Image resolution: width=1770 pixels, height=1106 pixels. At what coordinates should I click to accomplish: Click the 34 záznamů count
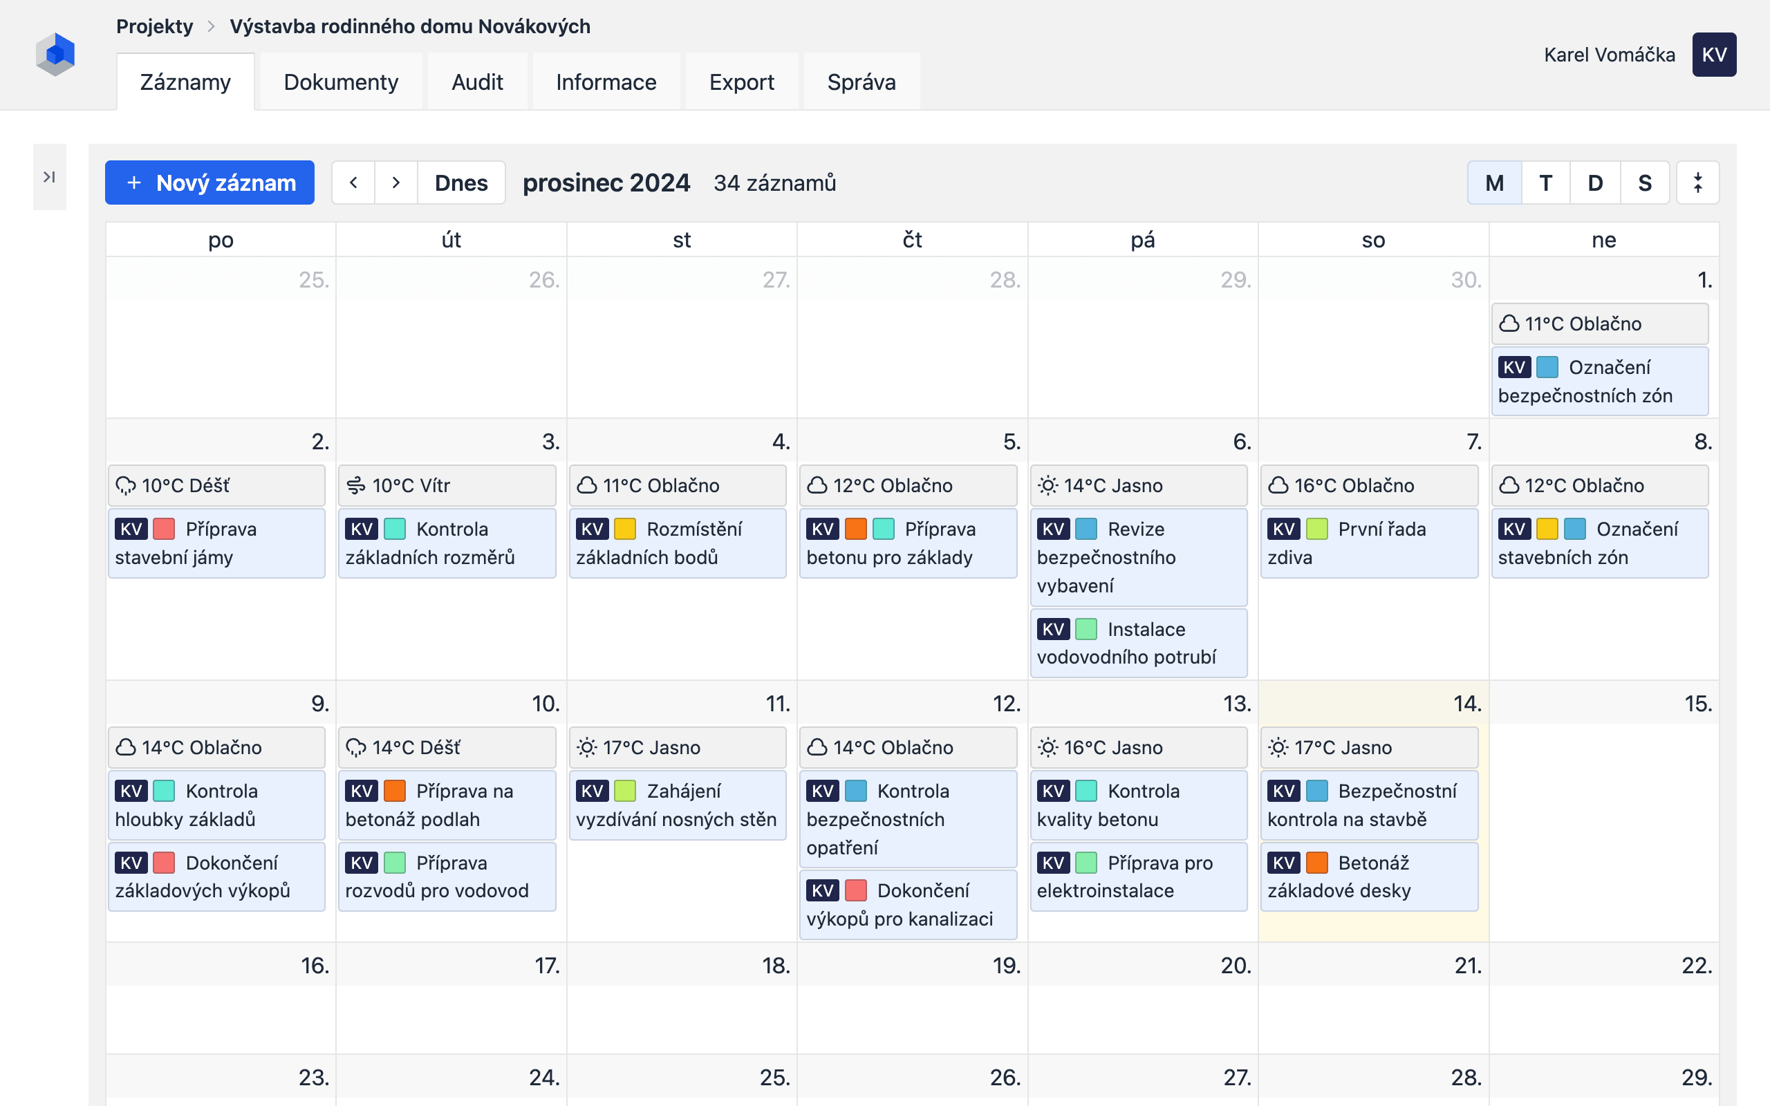(x=774, y=183)
